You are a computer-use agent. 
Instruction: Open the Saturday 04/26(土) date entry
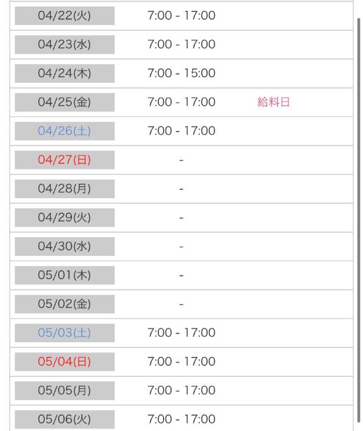click(x=64, y=131)
